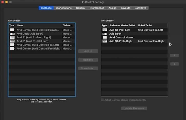Click S1 icon for Avid S1-Pilot Left in All Surfaces
This screenshot has width=186, height=120.
point(12,41)
